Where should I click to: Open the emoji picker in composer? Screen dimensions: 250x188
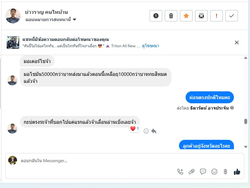(x=214, y=172)
